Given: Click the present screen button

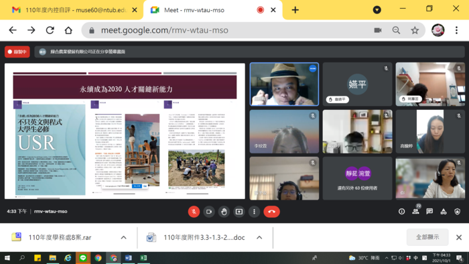Looking at the screenshot, I should pyautogui.click(x=239, y=212).
